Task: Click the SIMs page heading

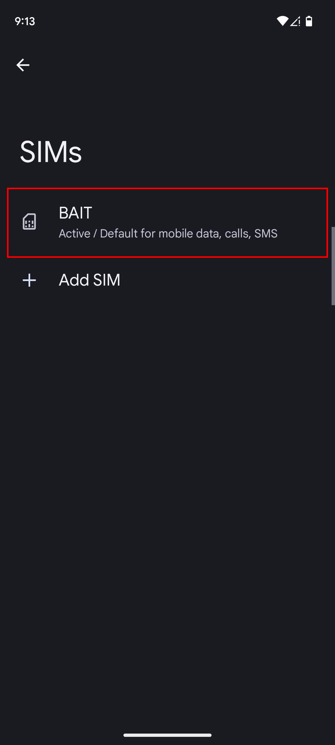Action: [51, 152]
